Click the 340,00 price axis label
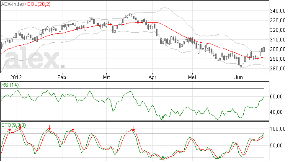289x162 pixels. (x=278, y=11)
